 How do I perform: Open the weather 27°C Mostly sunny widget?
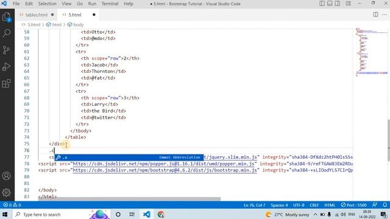point(287,214)
